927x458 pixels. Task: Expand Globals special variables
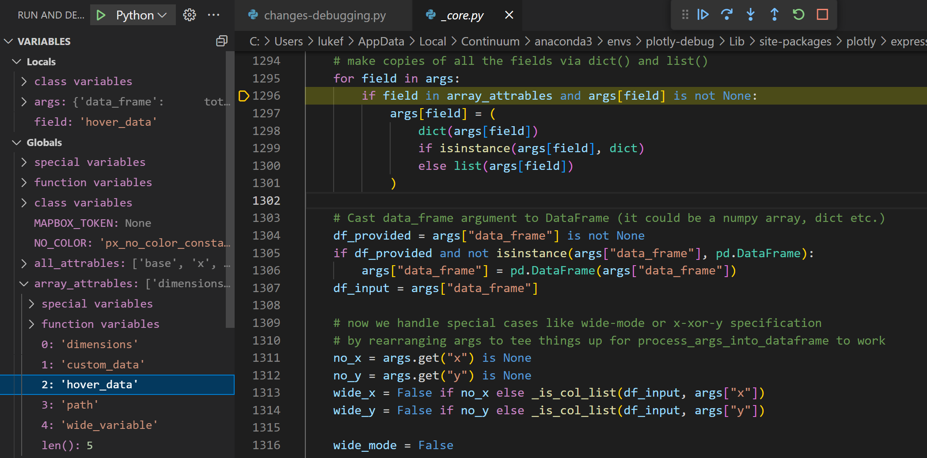pyautogui.click(x=24, y=162)
